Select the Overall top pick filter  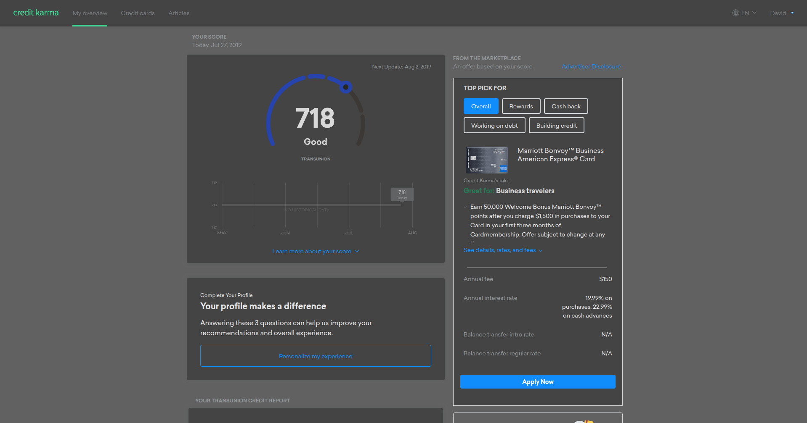click(x=481, y=106)
